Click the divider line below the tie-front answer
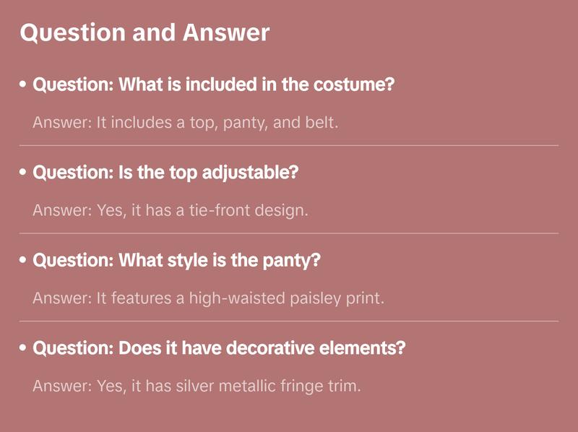 tap(289, 233)
